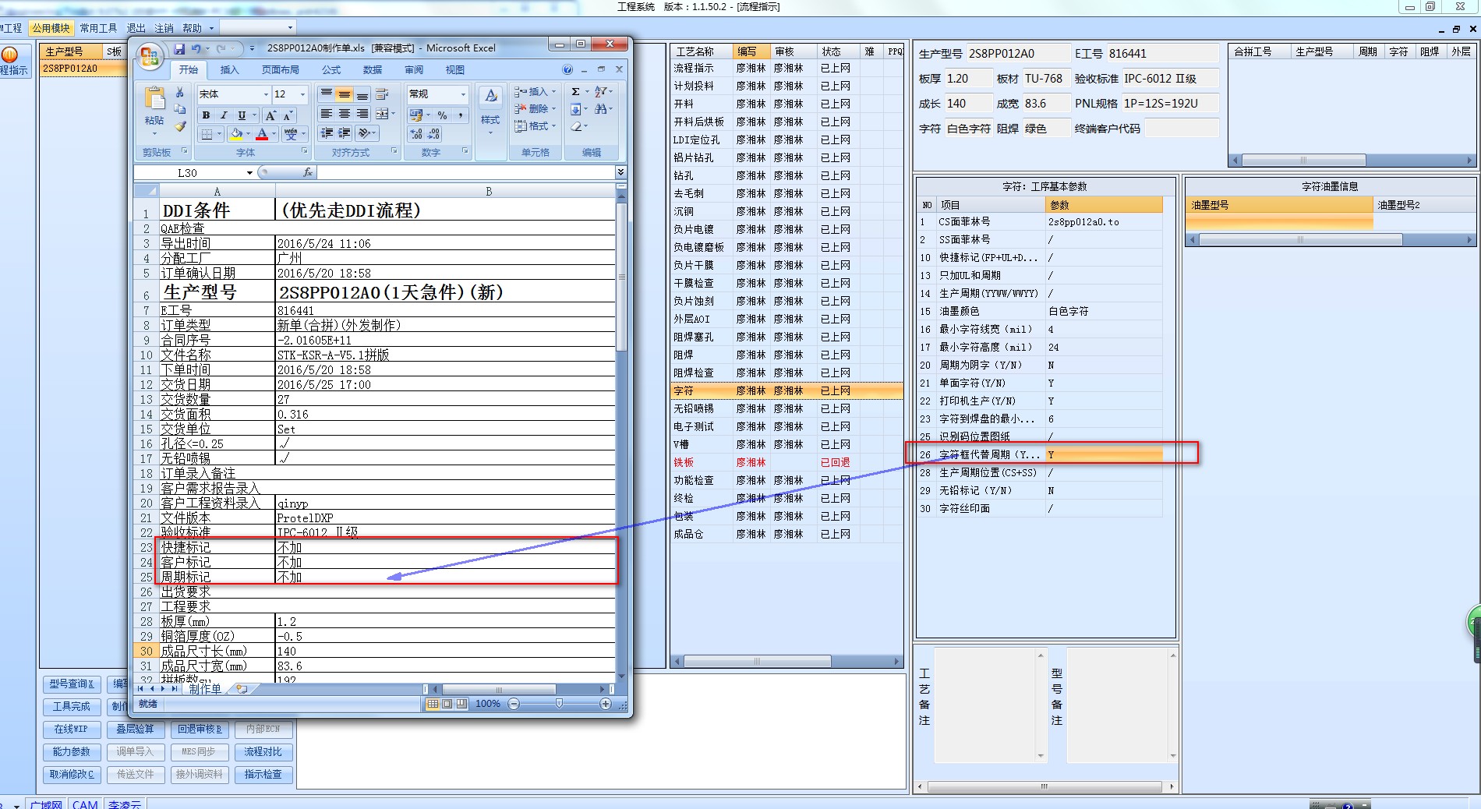
Task: Toggle Bold formatting in Excel
Action: pyautogui.click(x=206, y=115)
